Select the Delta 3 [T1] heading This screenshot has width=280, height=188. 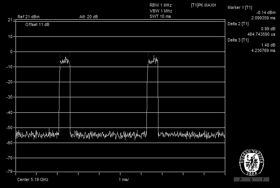tap(238, 40)
